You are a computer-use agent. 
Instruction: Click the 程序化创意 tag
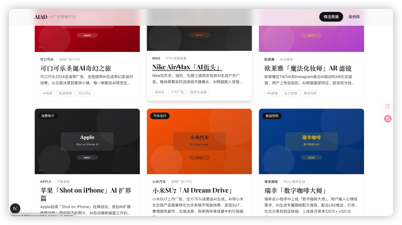[x=198, y=92]
